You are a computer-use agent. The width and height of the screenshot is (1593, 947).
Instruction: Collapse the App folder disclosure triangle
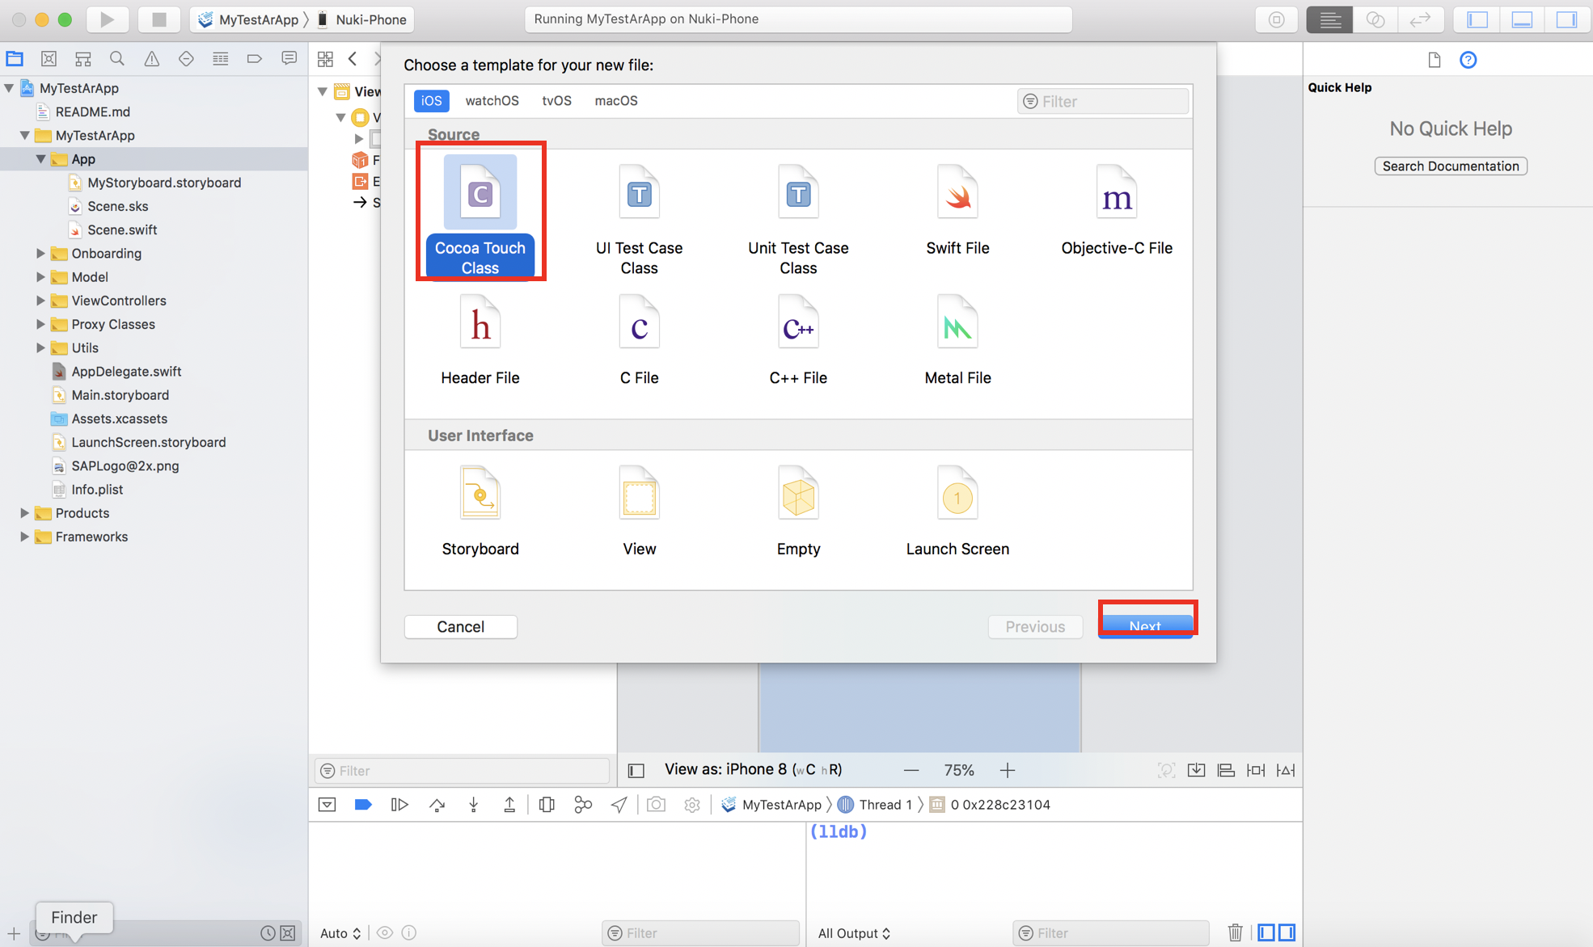[40, 159]
